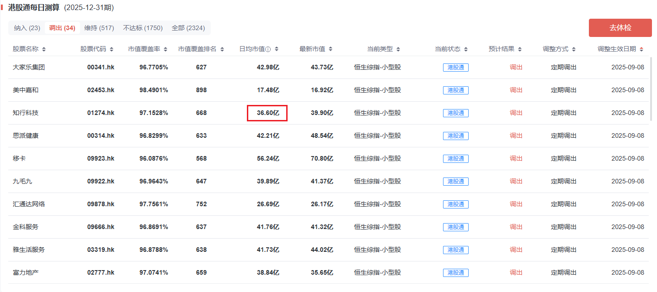
Task: Click coverage rank 568
Action: (x=201, y=158)
